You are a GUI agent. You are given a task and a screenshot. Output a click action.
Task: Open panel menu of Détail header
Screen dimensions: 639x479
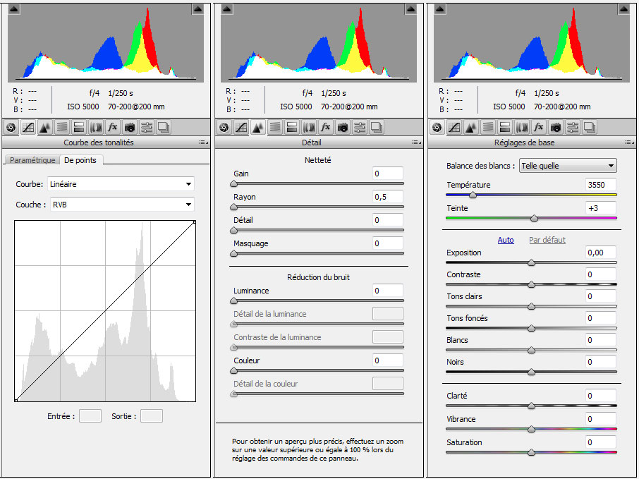pos(417,143)
